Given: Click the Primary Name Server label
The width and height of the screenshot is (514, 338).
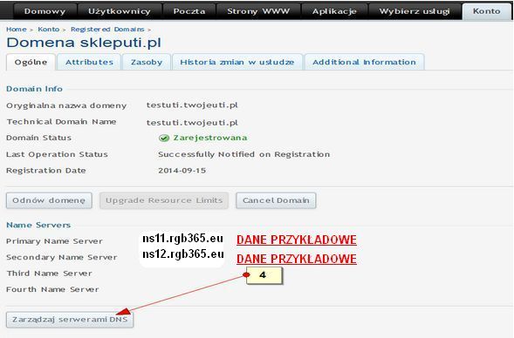Looking at the screenshot, I should click(x=54, y=241).
